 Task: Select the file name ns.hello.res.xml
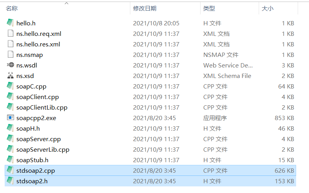[x=38, y=44]
